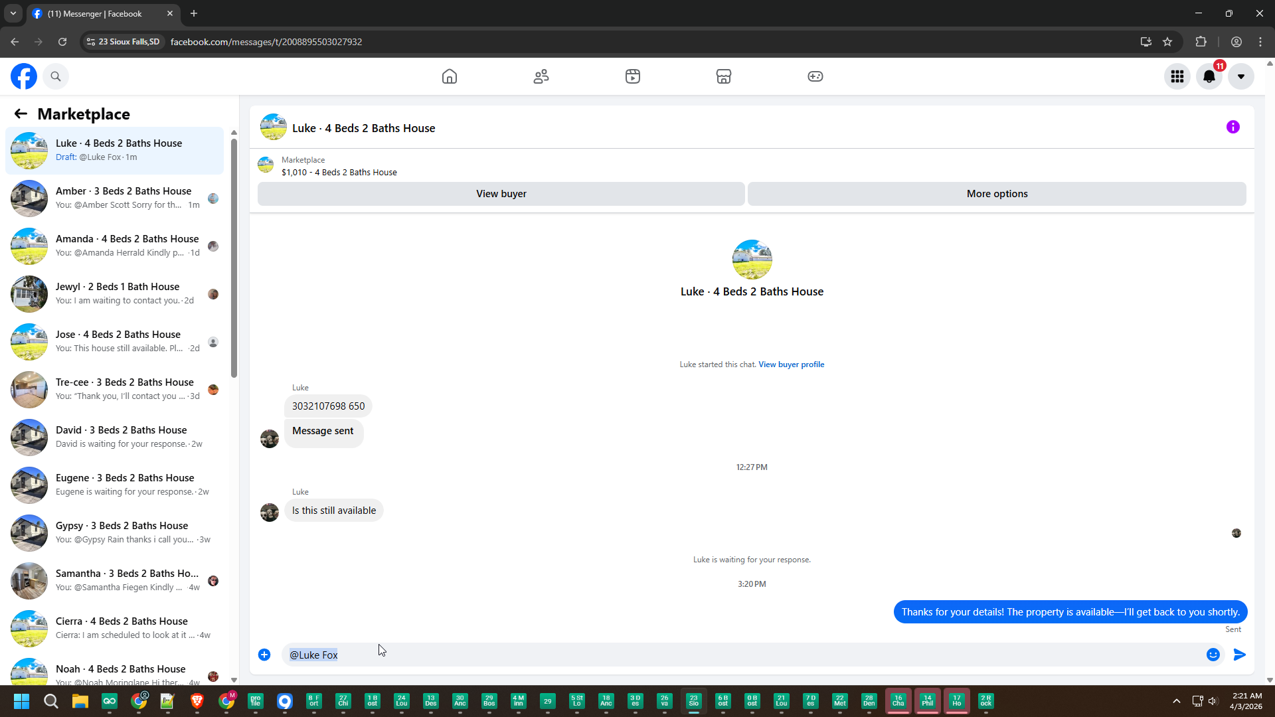Viewport: 1275px width, 717px height.
Task: Focus the message input containing @Luke Fox
Action: click(x=742, y=655)
